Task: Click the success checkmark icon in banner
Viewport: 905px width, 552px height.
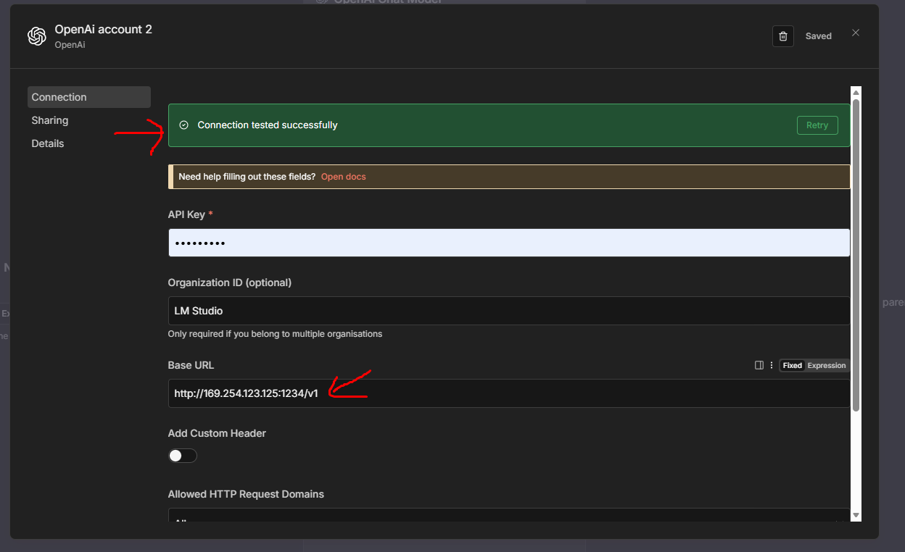Action: click(183, 125)
